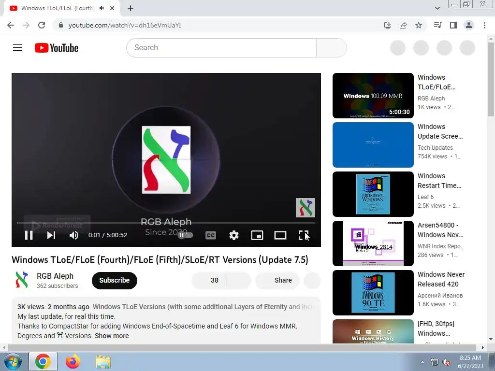The image size is (495, 371).
Task: Toggle the autoplay switch in player
Action: click(185, 235)
